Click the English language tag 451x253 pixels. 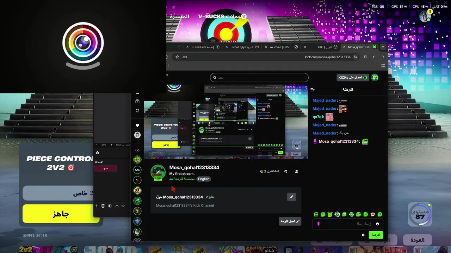tap(204, 179)
